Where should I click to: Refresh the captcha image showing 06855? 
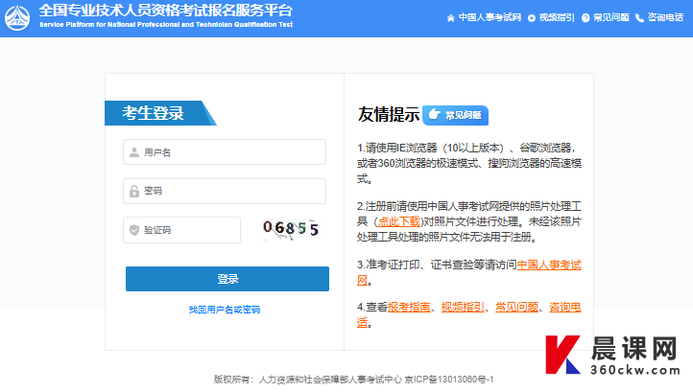(x=290, y=229)
